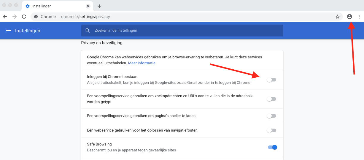Toggle faster page loading prediction service
This screenshot has height=160, width=364.
(271, 116)
